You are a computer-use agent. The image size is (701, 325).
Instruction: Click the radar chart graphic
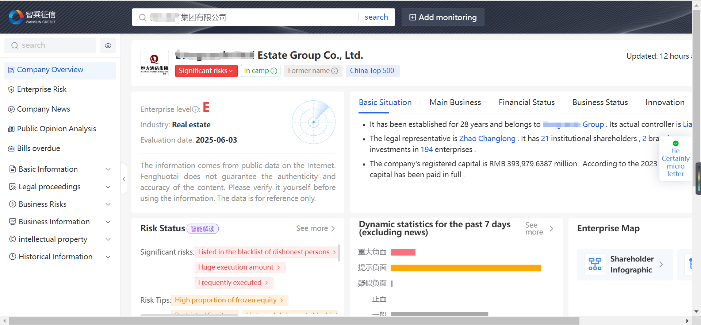coord(313,122)
